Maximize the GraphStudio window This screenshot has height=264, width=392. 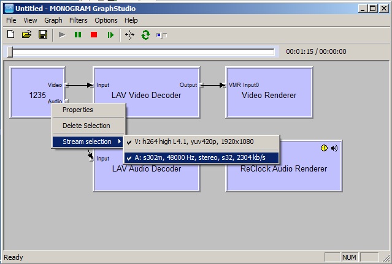[372, 9]
